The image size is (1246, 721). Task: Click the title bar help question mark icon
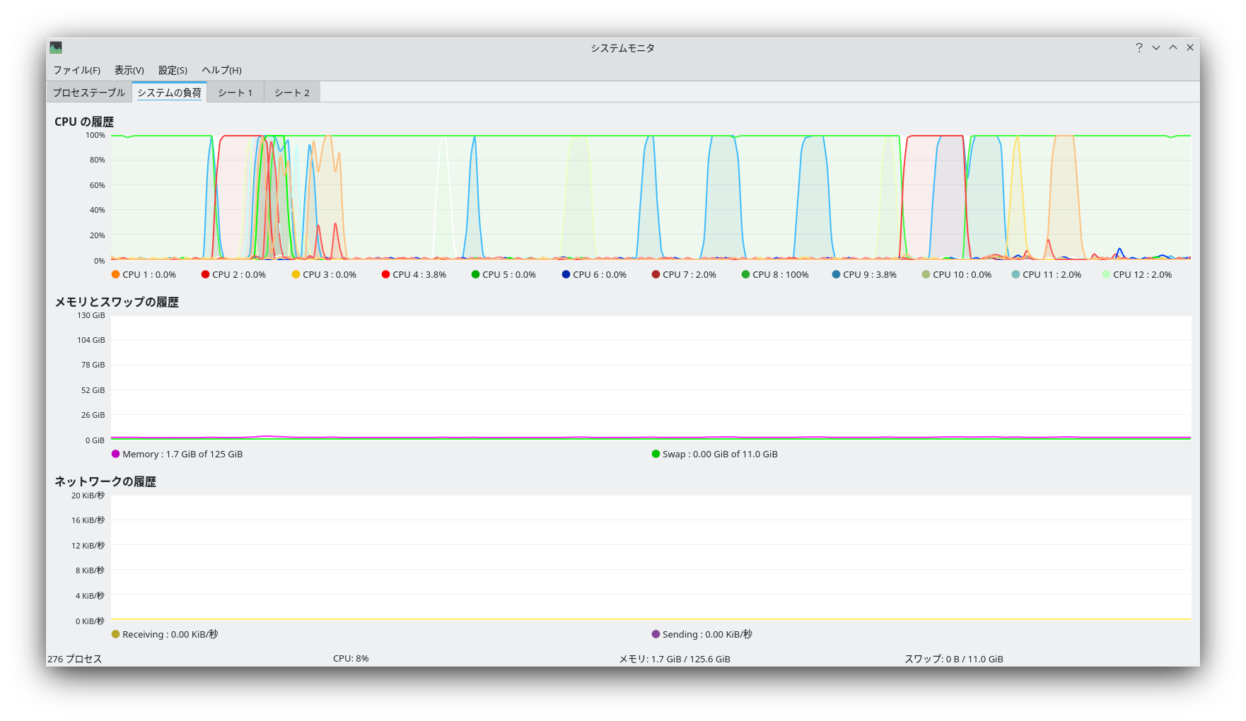pos(1139,47)
